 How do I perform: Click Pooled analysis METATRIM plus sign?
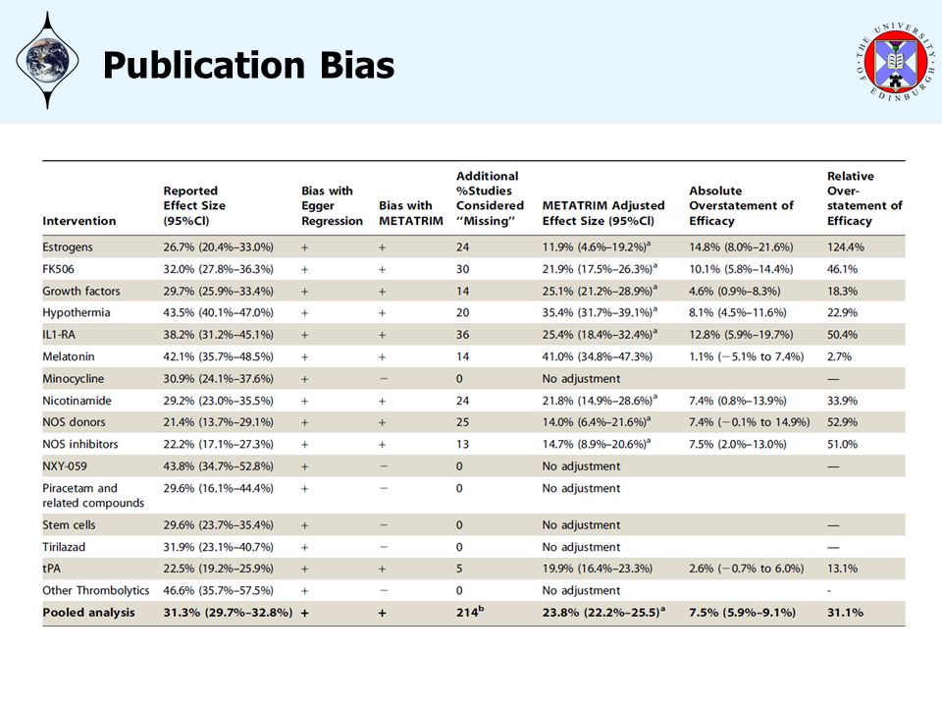click(x=382, y=613)
